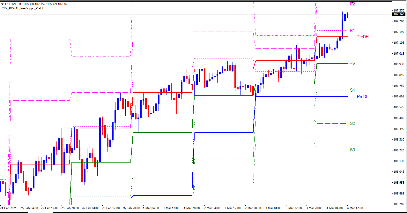Image resolution: width=407 pixels, height=213 pixels.
Task: Click 106.220 on the price scale
Action: 399,150
